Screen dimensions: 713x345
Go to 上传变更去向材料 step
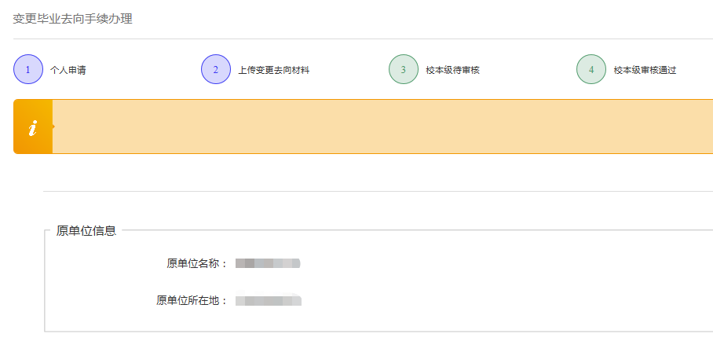(273, 70)
